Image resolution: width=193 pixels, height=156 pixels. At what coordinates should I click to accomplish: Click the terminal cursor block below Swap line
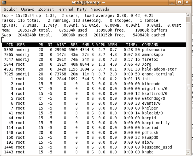pyautogui.click(x=3, y=40)
